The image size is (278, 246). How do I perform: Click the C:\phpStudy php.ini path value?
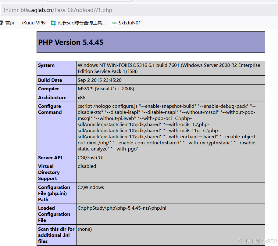(x=122, y=208)
